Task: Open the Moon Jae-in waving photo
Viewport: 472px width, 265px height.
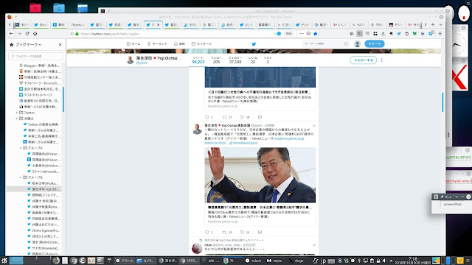Action: click(260, 175)
